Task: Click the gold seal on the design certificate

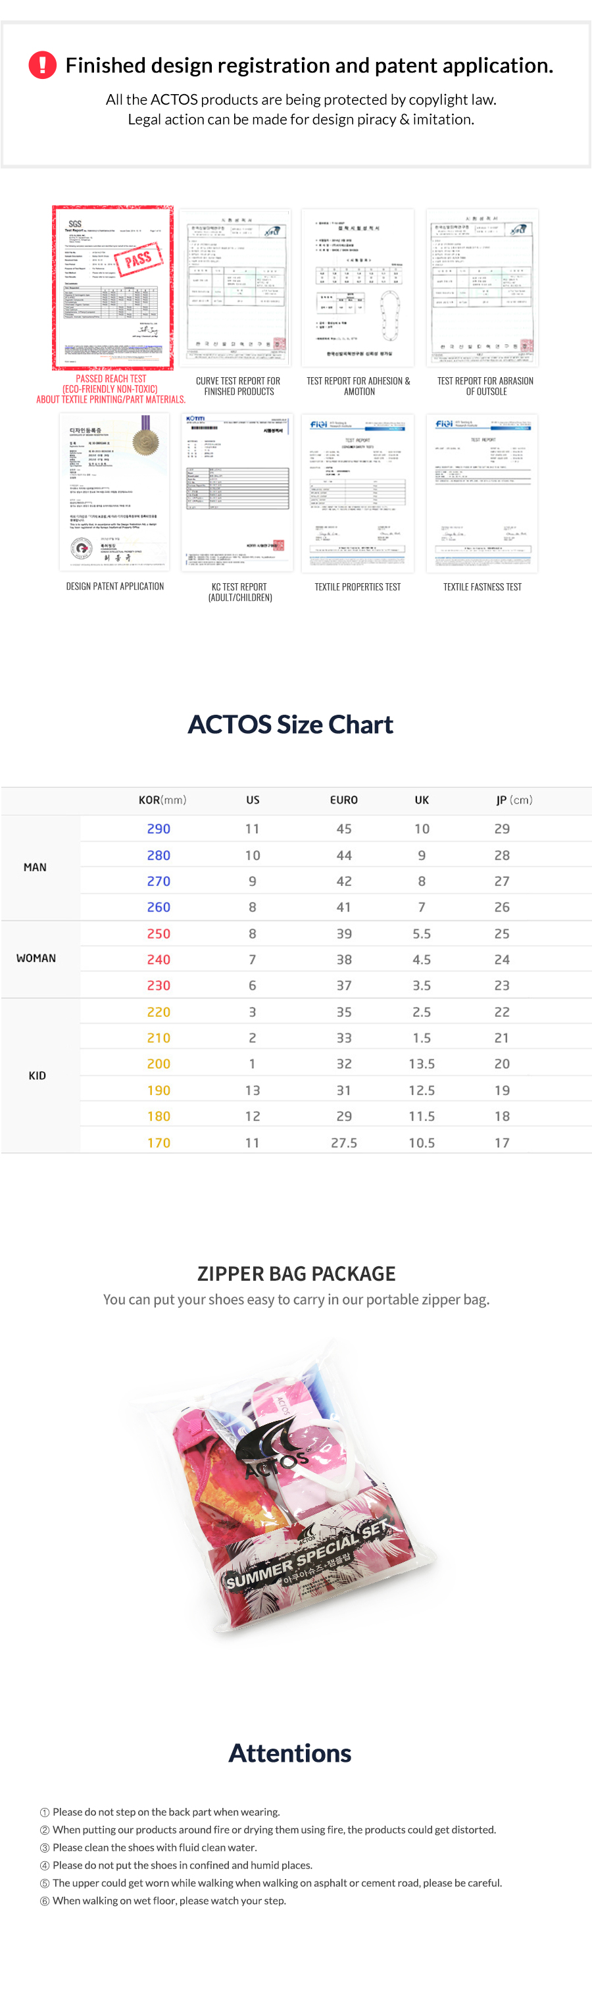Action: [x=145, y=442]
